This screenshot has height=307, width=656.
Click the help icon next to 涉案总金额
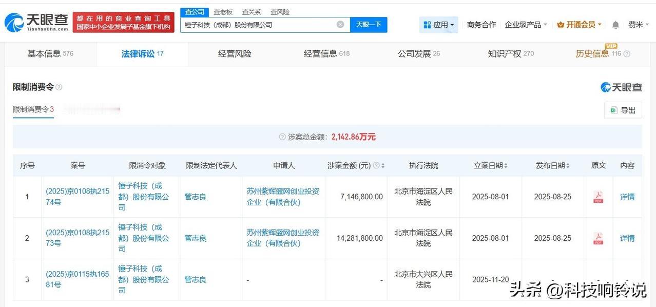coord(282,137)
